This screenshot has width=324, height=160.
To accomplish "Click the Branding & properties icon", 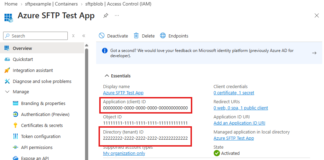I will click(x=16, y=104).
